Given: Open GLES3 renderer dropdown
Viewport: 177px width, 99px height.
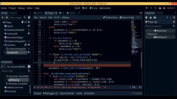Looking at the screenshot, I should pos(171,8).
